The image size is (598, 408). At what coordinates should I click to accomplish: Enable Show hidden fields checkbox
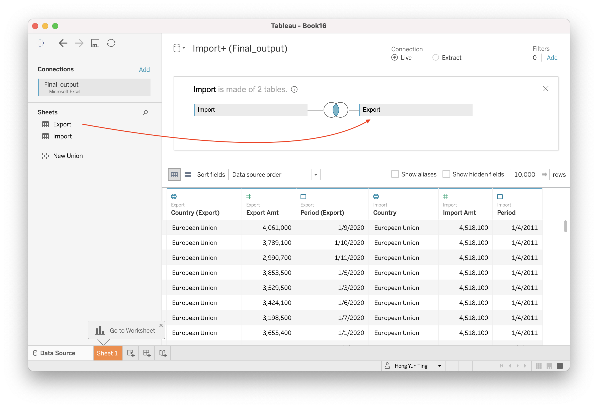(x=446, y=174)
